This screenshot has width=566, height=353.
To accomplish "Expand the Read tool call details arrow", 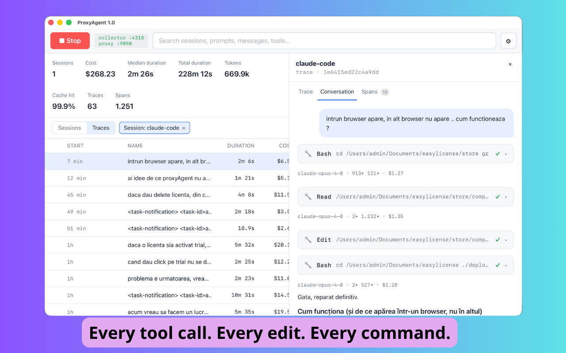I will (506, 197).
